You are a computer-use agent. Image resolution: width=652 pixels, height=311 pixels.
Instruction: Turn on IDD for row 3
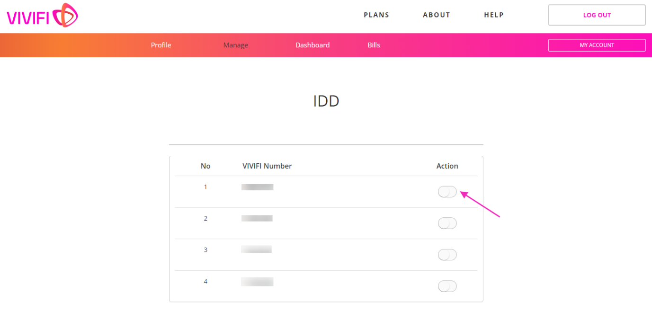447,255
